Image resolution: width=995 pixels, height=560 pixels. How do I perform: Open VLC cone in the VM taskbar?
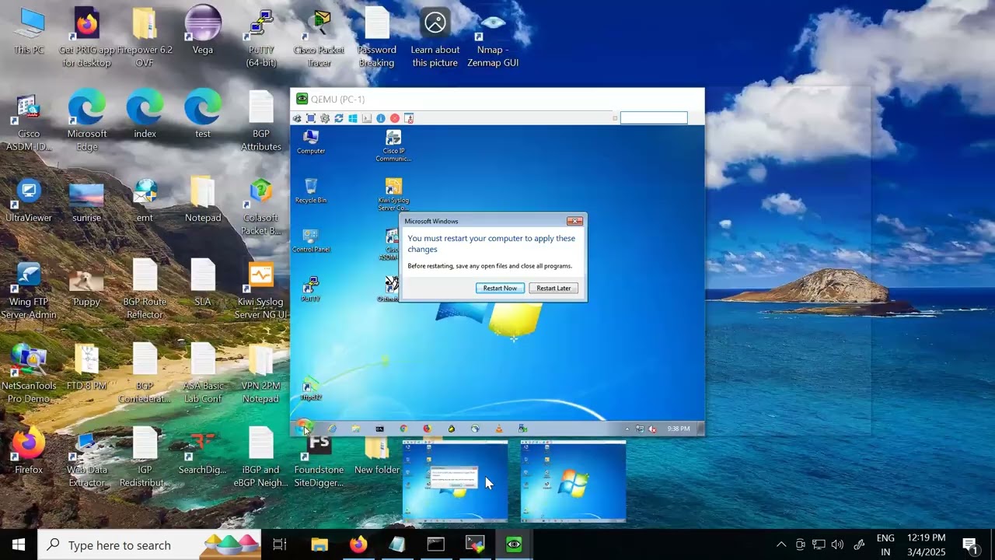(x=499, y=429)
